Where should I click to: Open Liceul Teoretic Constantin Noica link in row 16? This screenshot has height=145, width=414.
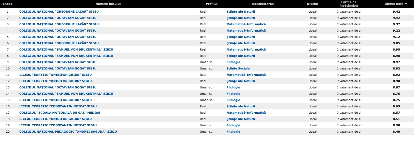point(58,106)
